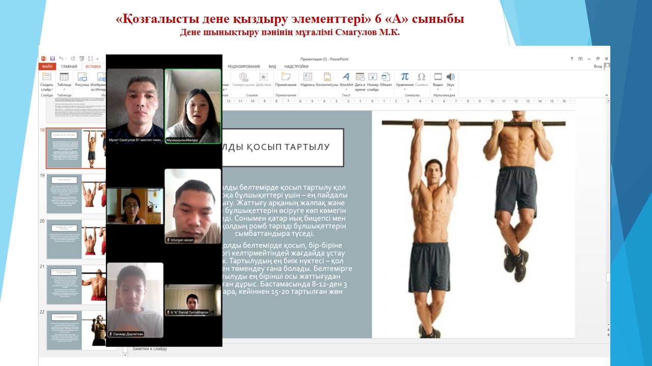652x366 pixels.
Task: Insert a text box using Надпись
Action: tap(308, 77)
